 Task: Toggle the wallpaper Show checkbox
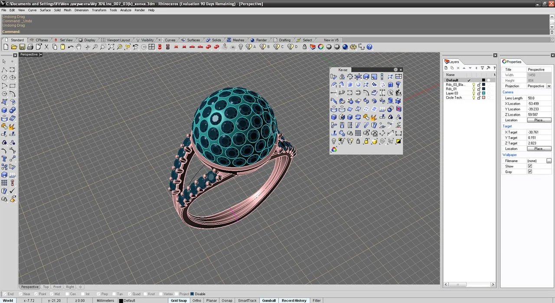point(530,166)
